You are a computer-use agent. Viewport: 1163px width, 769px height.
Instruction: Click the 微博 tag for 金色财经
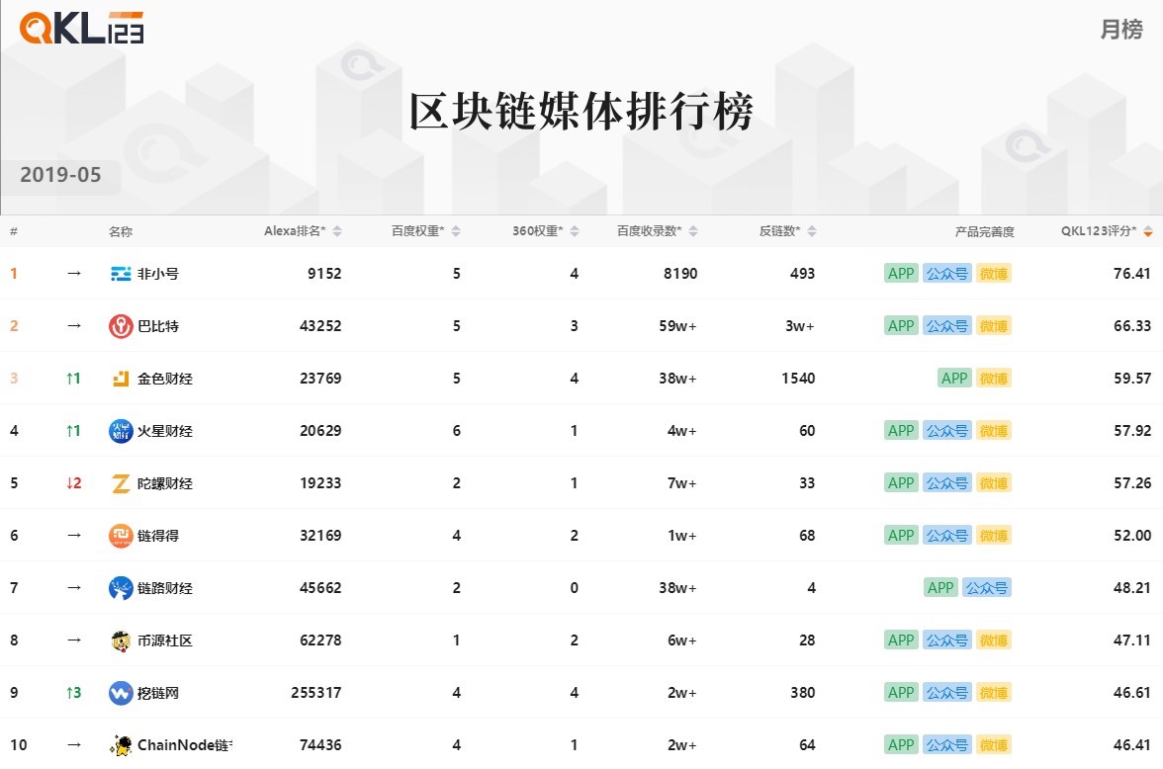point(994,379)
